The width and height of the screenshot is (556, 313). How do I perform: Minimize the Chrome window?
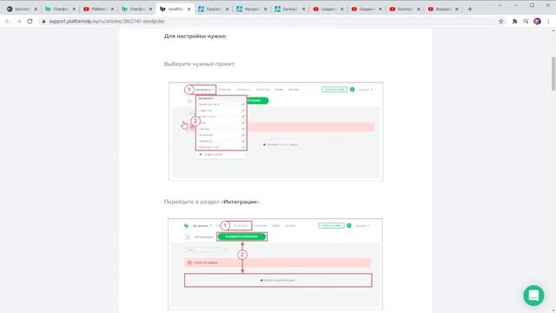coord(516,5)
